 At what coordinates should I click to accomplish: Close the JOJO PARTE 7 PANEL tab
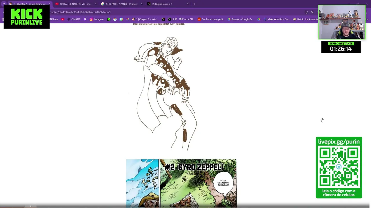[x=141, y=4]
